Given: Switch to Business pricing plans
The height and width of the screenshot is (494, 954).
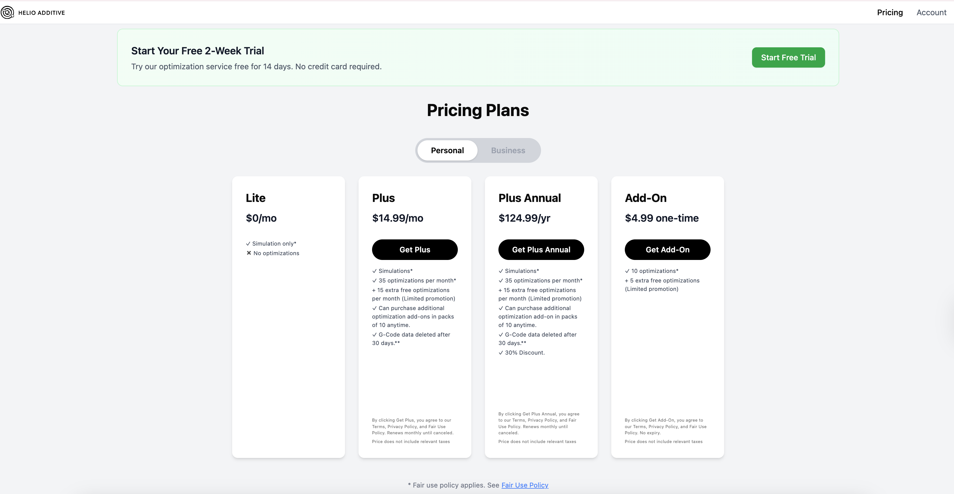Looking at the screenshot, I should (x=508, y=150).
